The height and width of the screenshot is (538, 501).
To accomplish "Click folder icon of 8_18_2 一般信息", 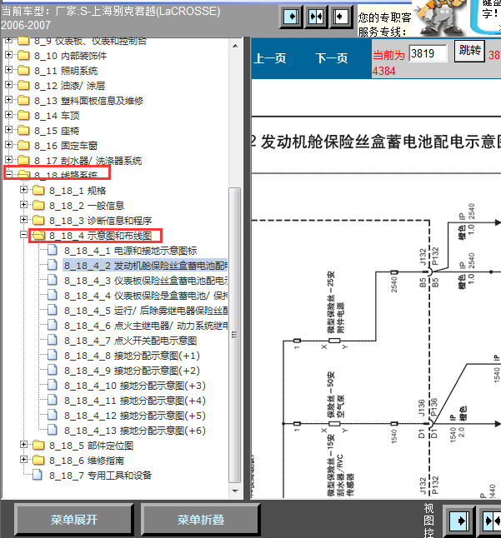I will tap(38, 206).
